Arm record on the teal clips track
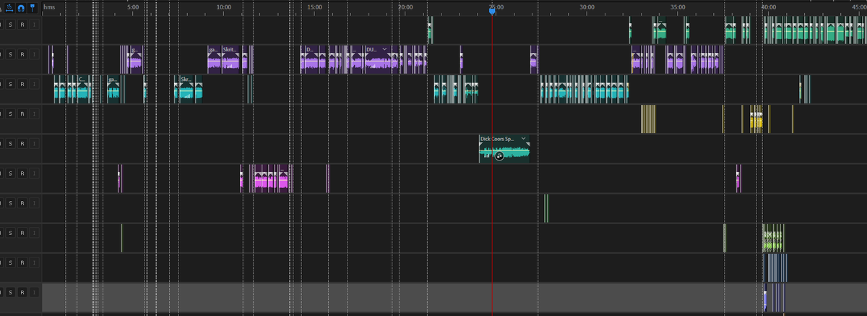Viewport: 867px width, 316px height. (x=22, y=84)
